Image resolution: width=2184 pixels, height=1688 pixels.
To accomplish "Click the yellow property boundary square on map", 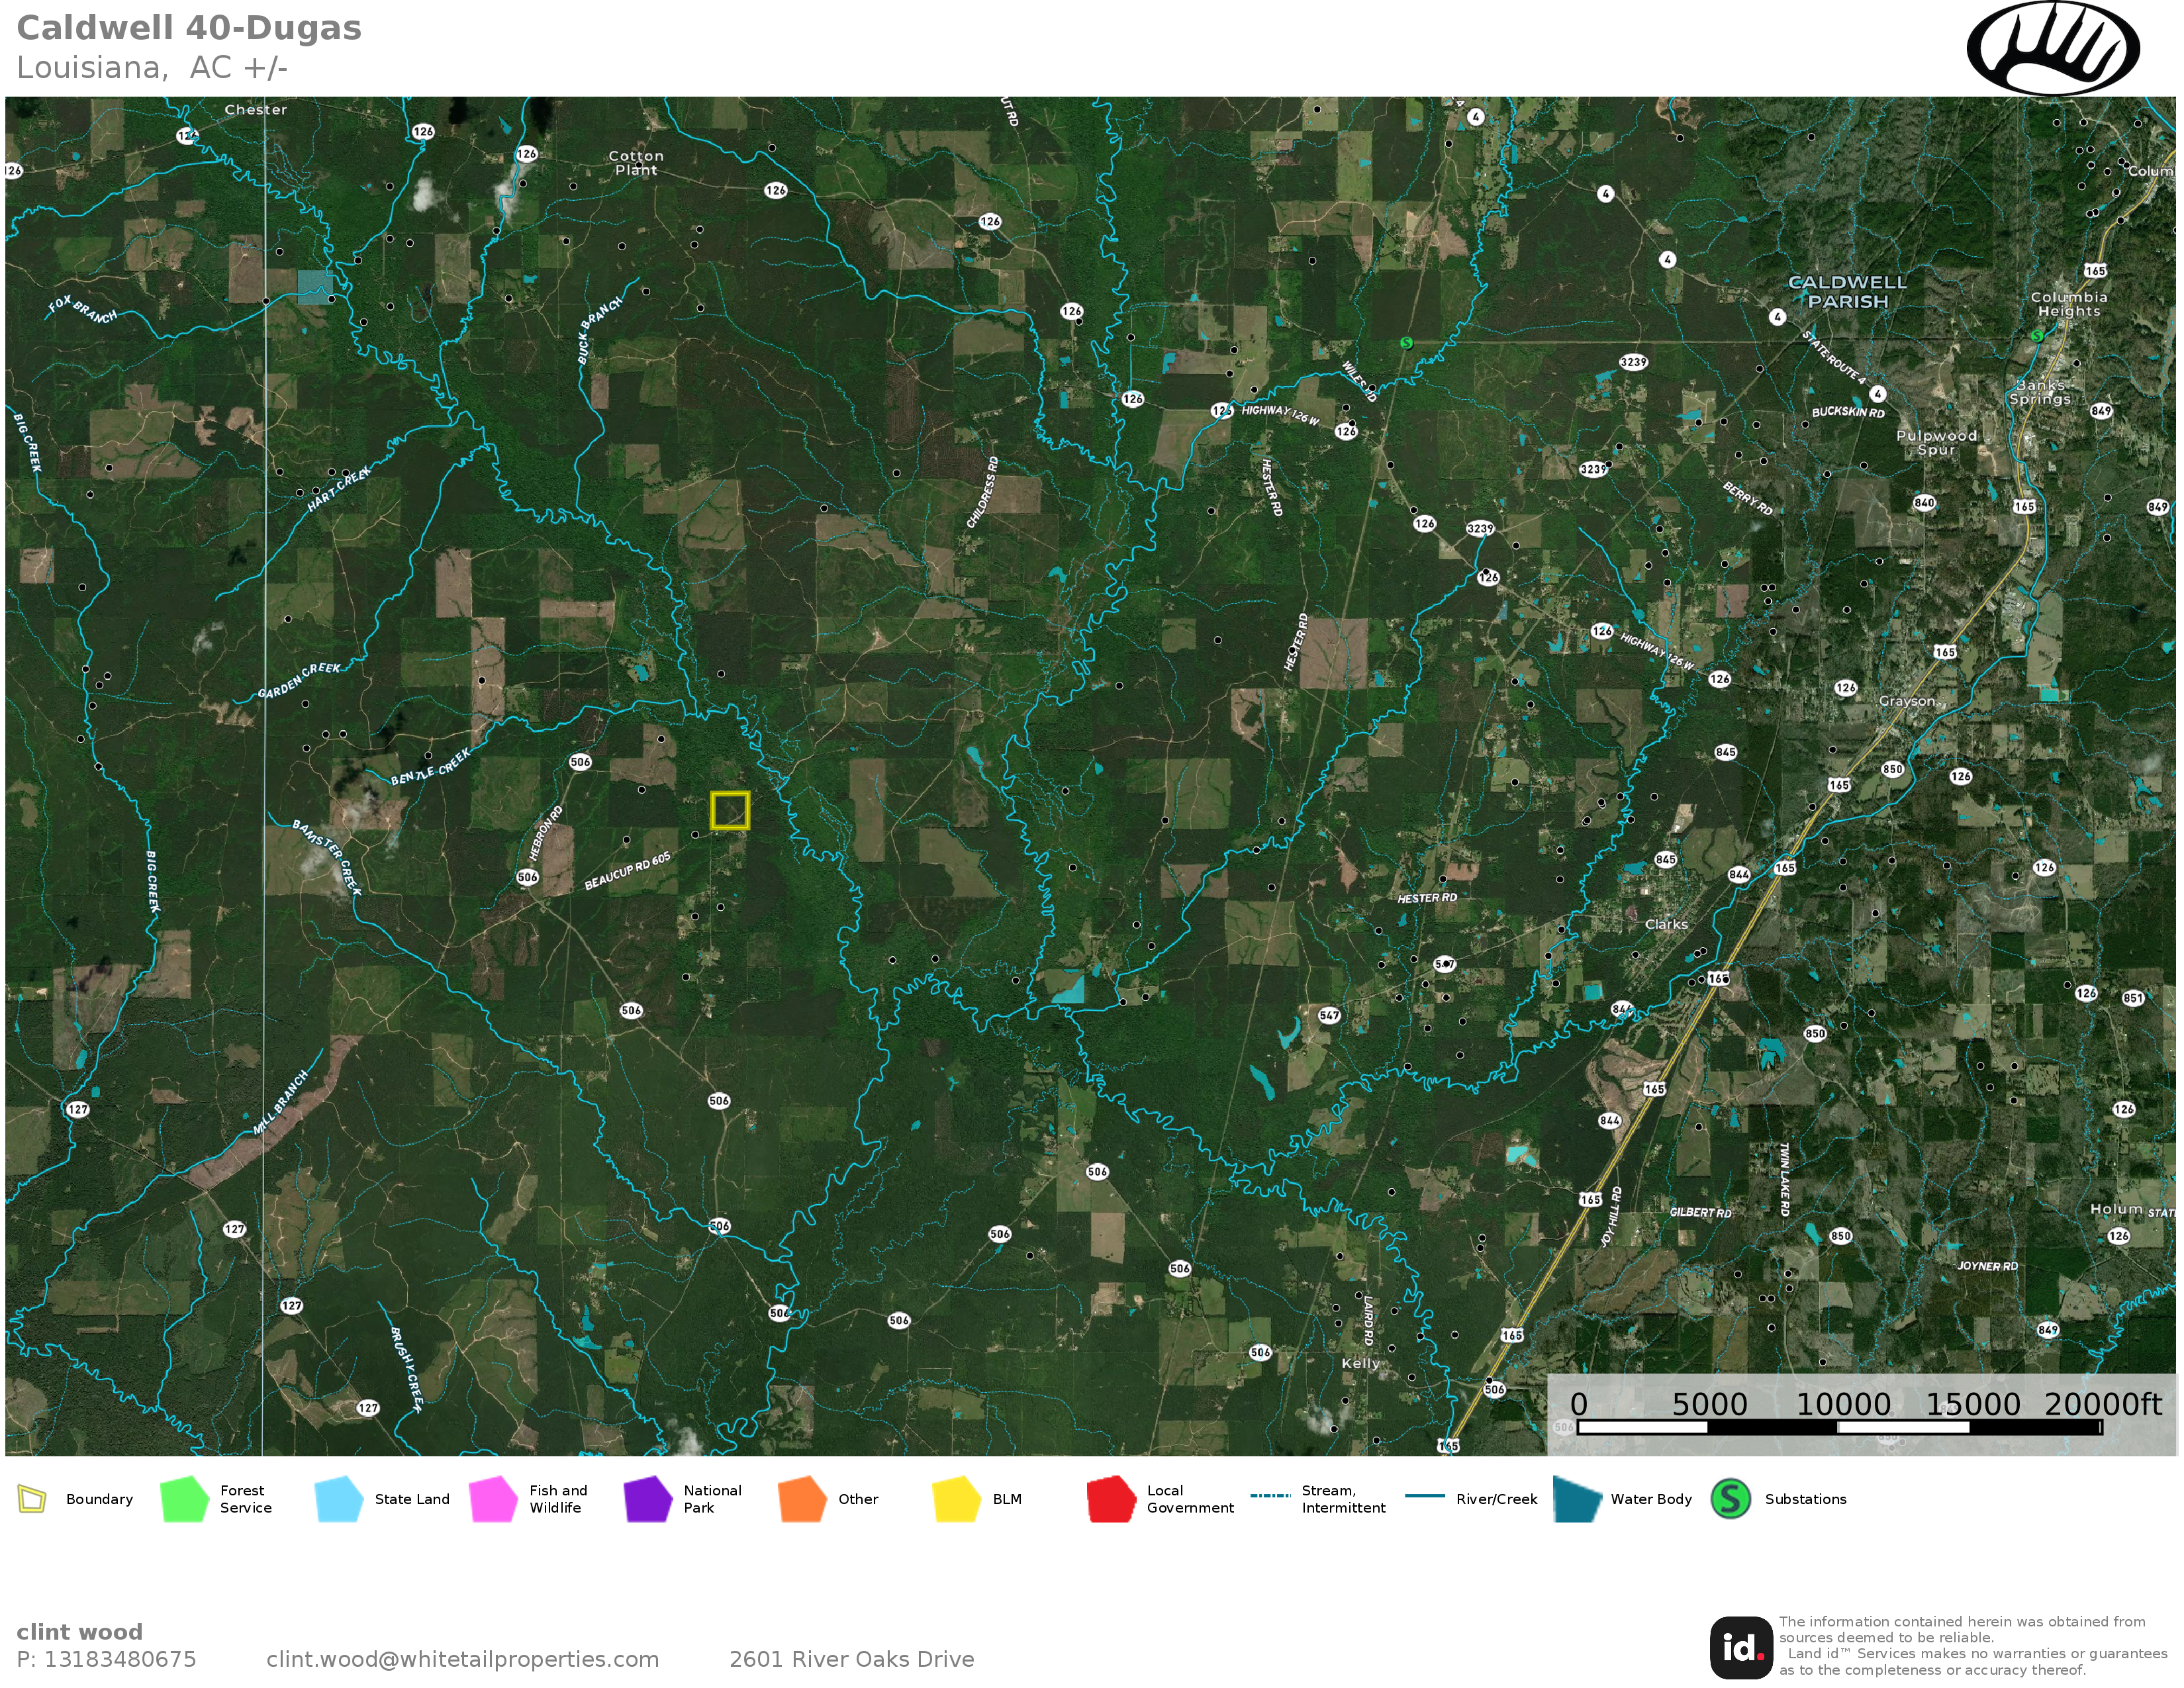I will [x=729, y=810].
